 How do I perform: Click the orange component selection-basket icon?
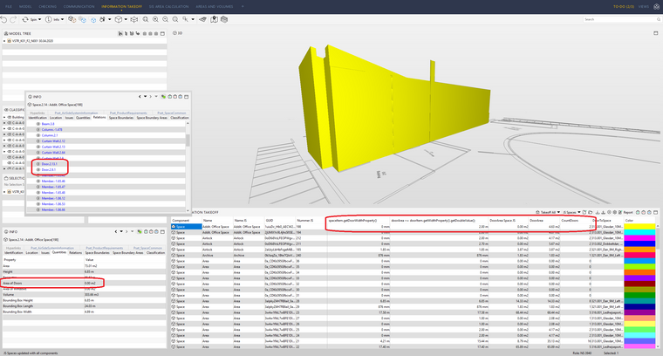[72, 19]
